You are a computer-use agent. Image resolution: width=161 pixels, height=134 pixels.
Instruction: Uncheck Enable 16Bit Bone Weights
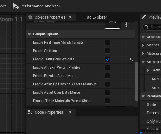pyautogui.click(x=108, y=59)
